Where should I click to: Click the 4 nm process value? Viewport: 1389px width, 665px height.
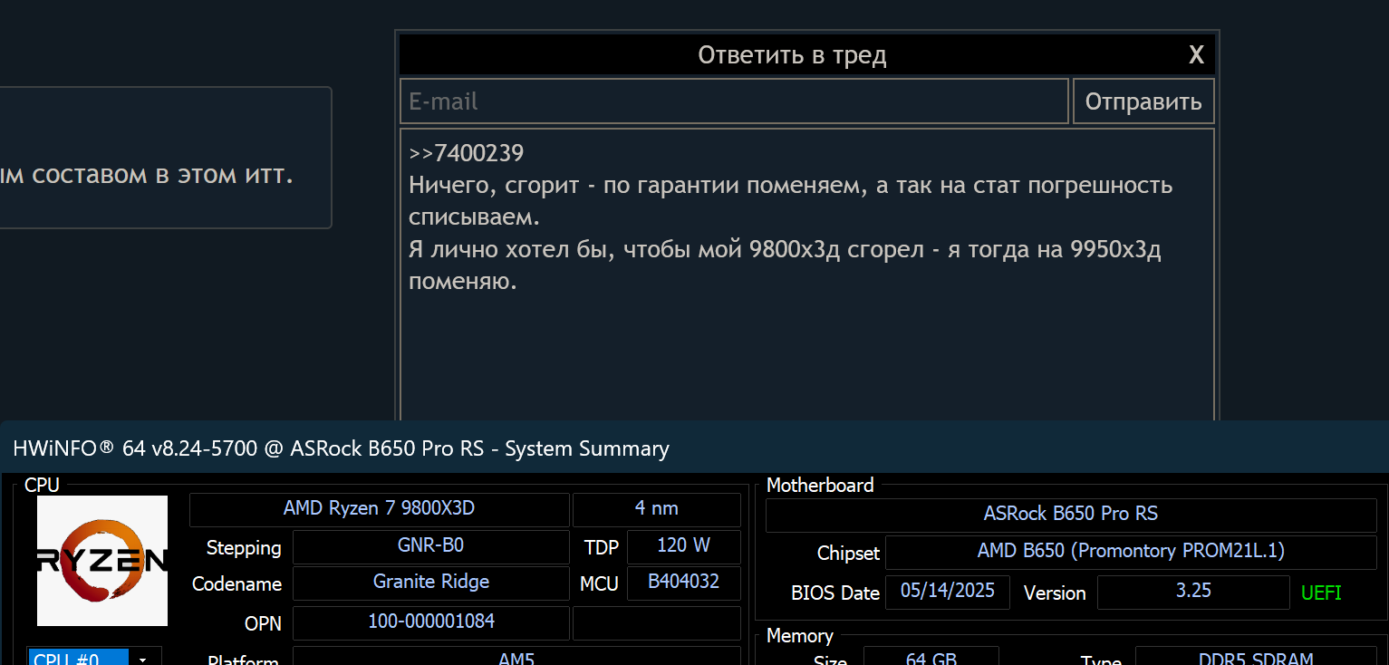click(657, 509)
